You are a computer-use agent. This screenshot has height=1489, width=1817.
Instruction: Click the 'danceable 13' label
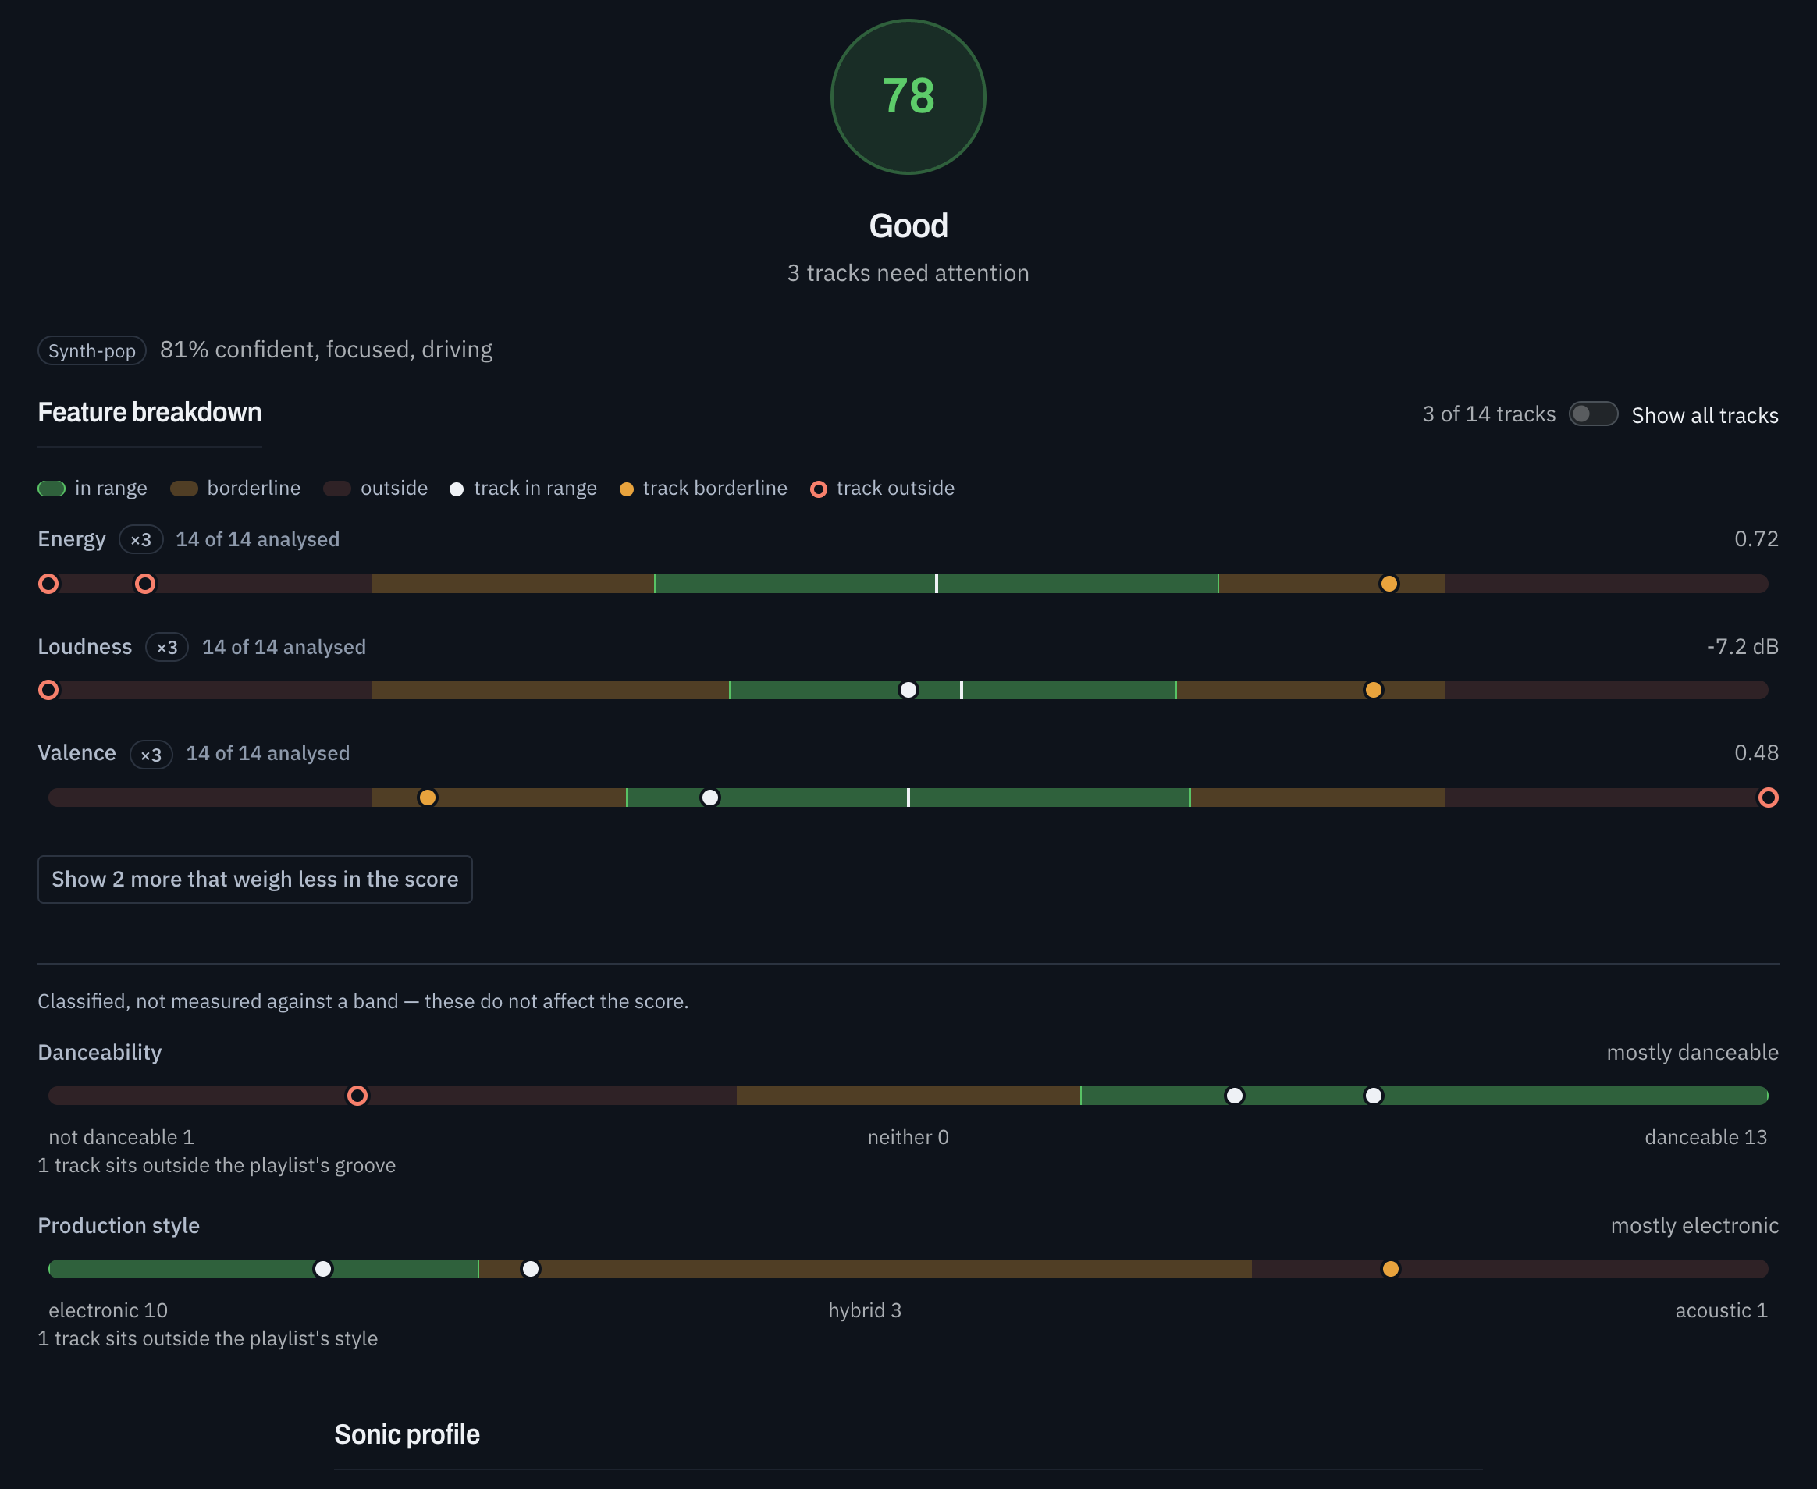click(x=1705, y=1137)
